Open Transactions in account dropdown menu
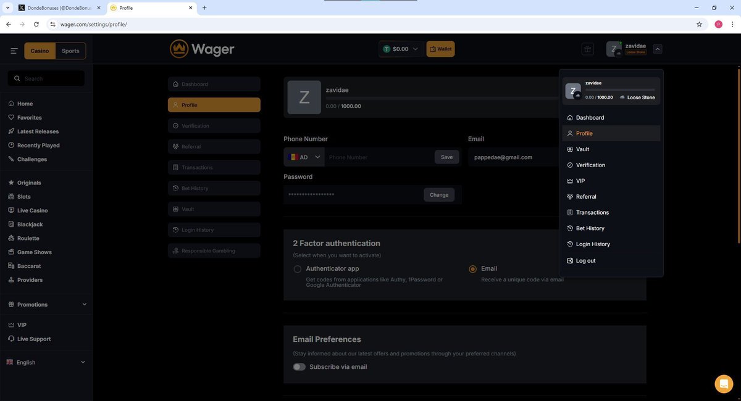This screenshot has height=401, width=741. [611, 212]
